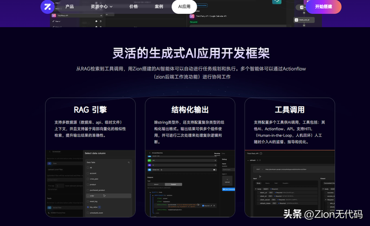This screenshot has width=370, height=226.
Task: Go to the 价格 page
Action: click(x=134, y=6)
